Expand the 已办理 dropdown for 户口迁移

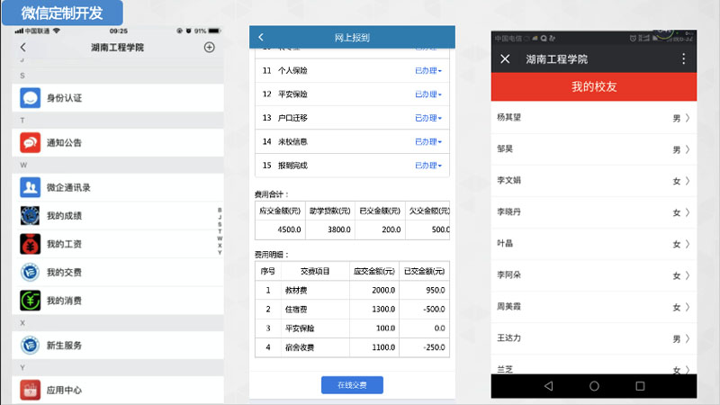tap(428, 118)
